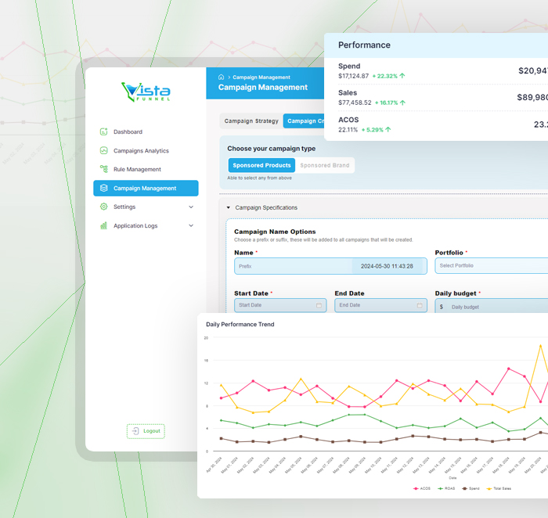
Task: Click the Sales increase arrow icon
Action: [402, 103]
